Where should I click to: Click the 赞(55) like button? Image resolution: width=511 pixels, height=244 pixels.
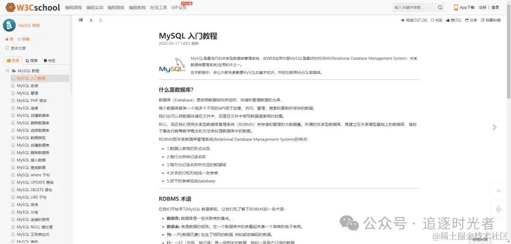click(454, 20)
